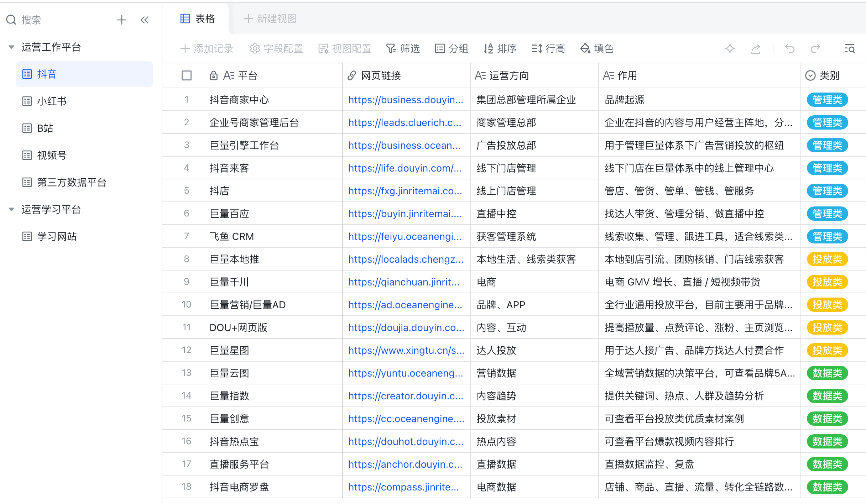
Task: Open the leads.cluerich link for 企业号商家管理后台
Action: click(405, 122)
